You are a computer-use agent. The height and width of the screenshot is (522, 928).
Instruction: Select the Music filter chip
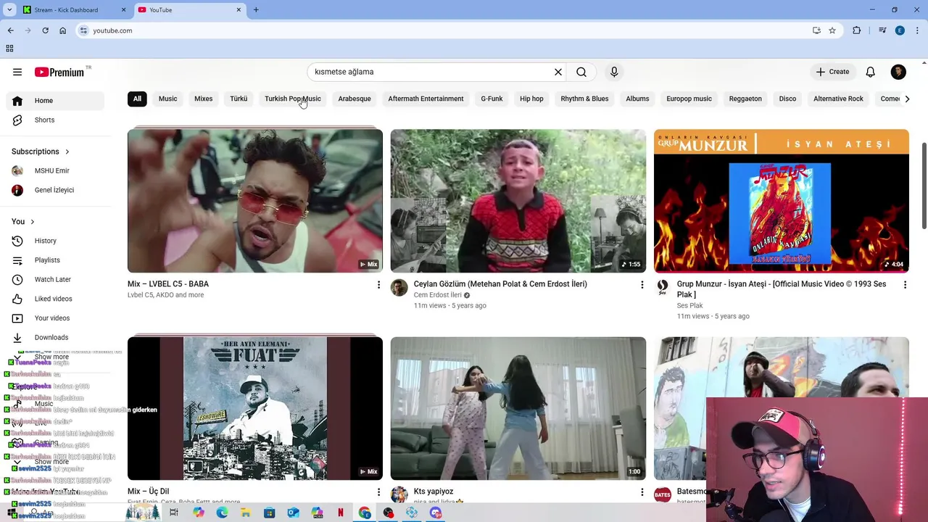167,99
